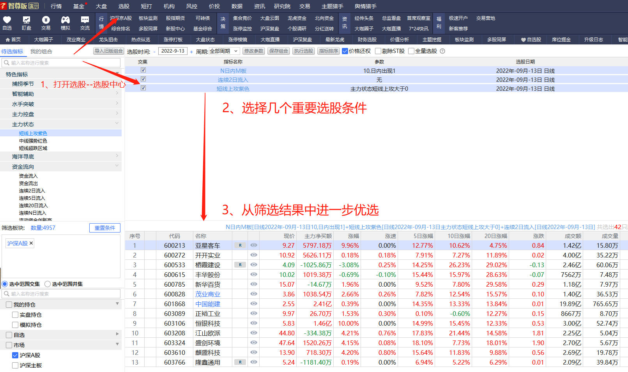Toggle eye icon for 麒麟科技 row

tap(254, 353)
